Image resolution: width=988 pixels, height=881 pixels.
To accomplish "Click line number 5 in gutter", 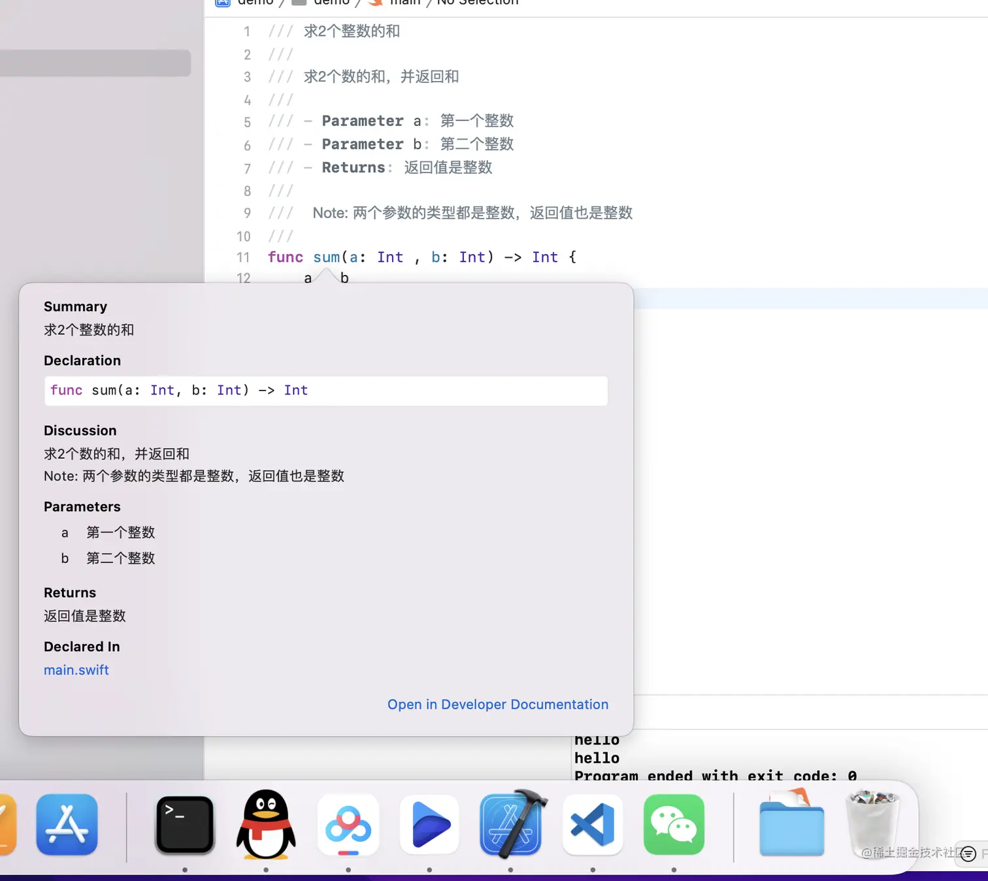I will point(247,122).
